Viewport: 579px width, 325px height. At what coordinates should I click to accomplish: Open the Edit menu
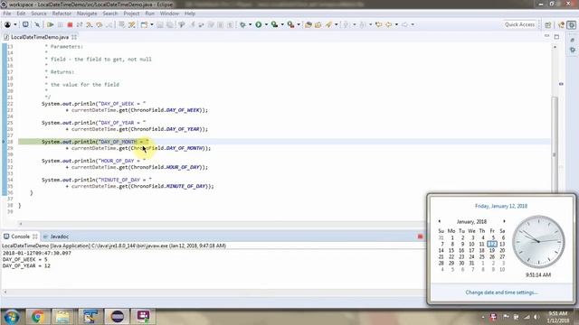point(21,14)
